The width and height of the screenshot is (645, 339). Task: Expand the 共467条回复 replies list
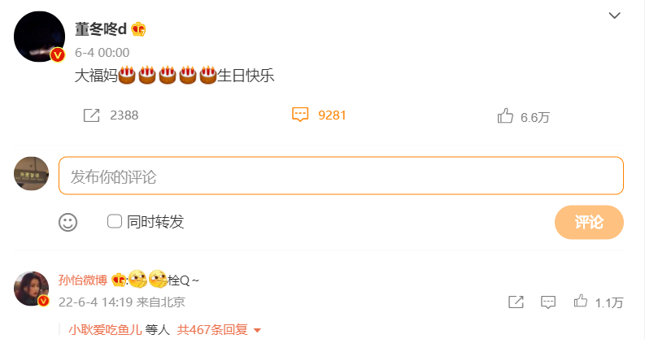212,329
